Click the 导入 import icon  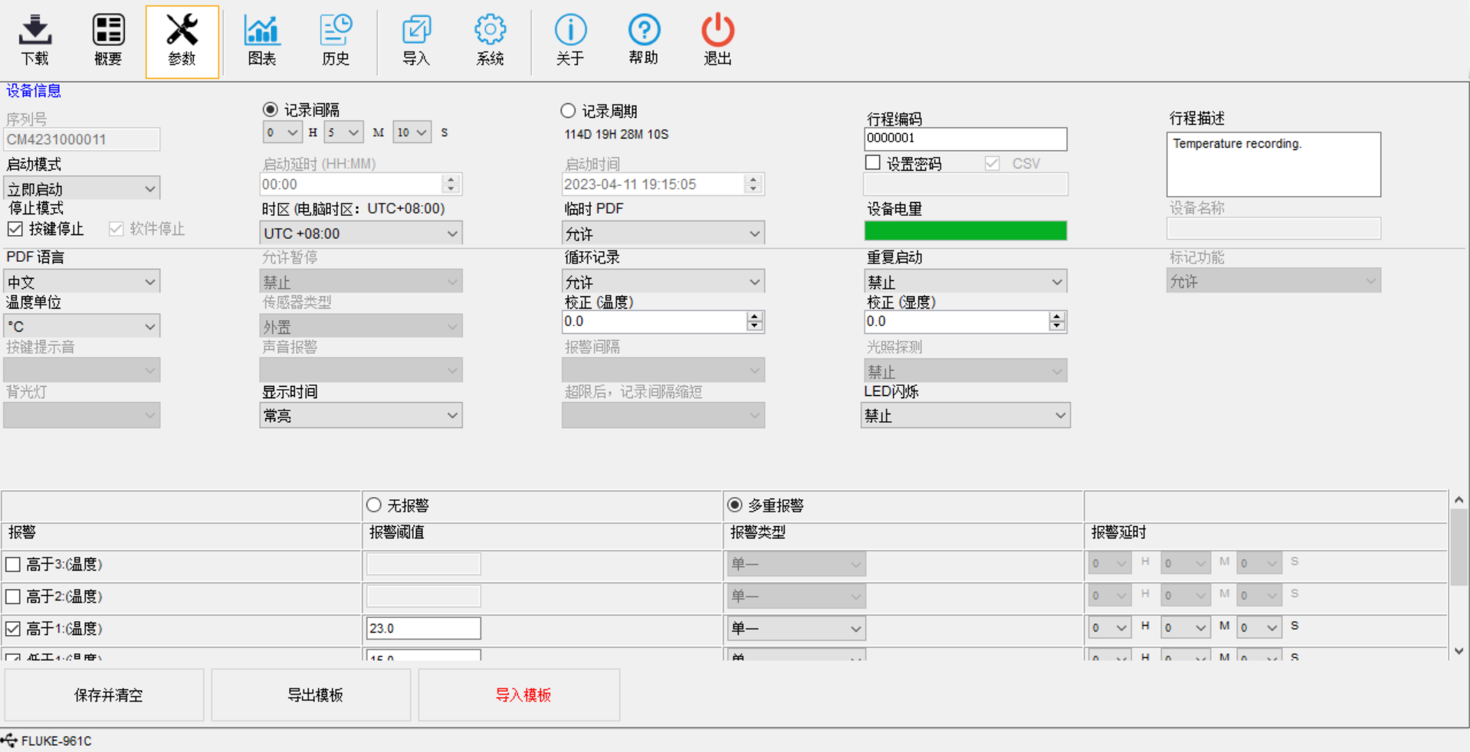point(416,41)
